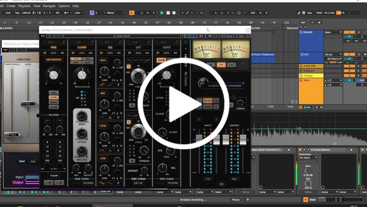This screenshot has width=367, height=207.
Task: Click the Scheps left INPUT fader
Action: tap(199, 139)
